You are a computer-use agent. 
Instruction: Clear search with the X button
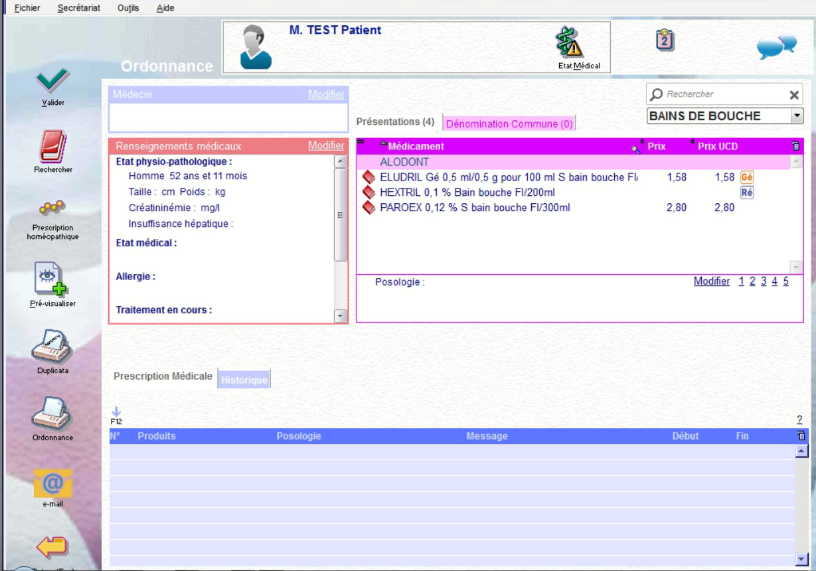794,95
